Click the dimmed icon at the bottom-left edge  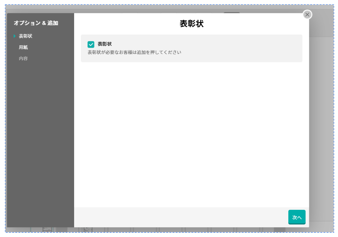click(x=47, y=229)
